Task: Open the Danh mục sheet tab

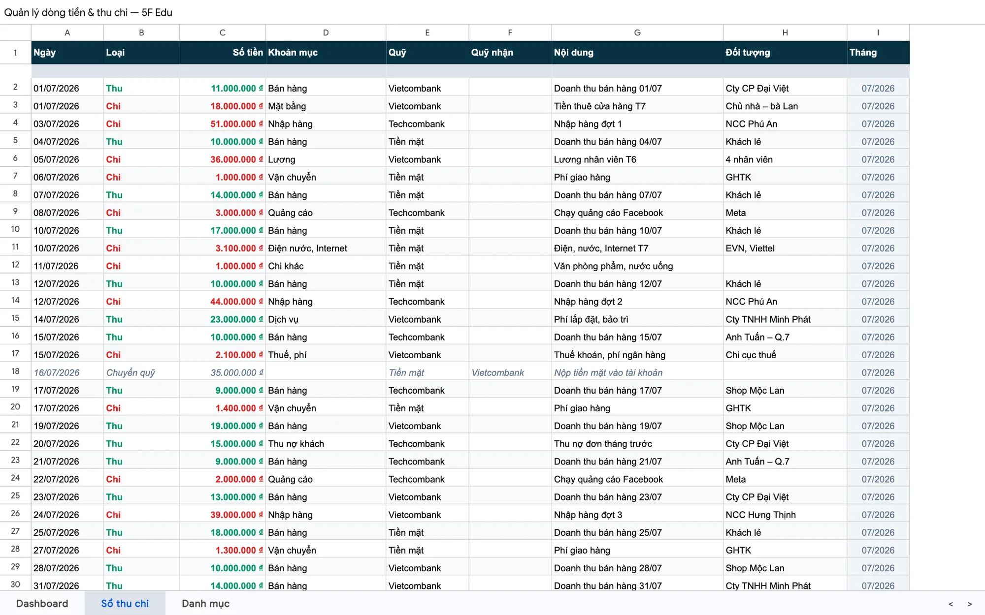Action: pyautogui.click(x=205, y=603)
